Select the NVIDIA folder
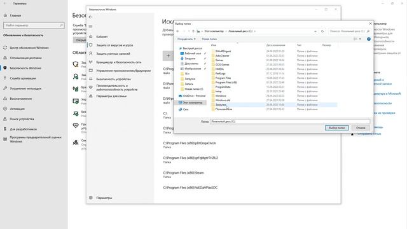 coord(219,69)
